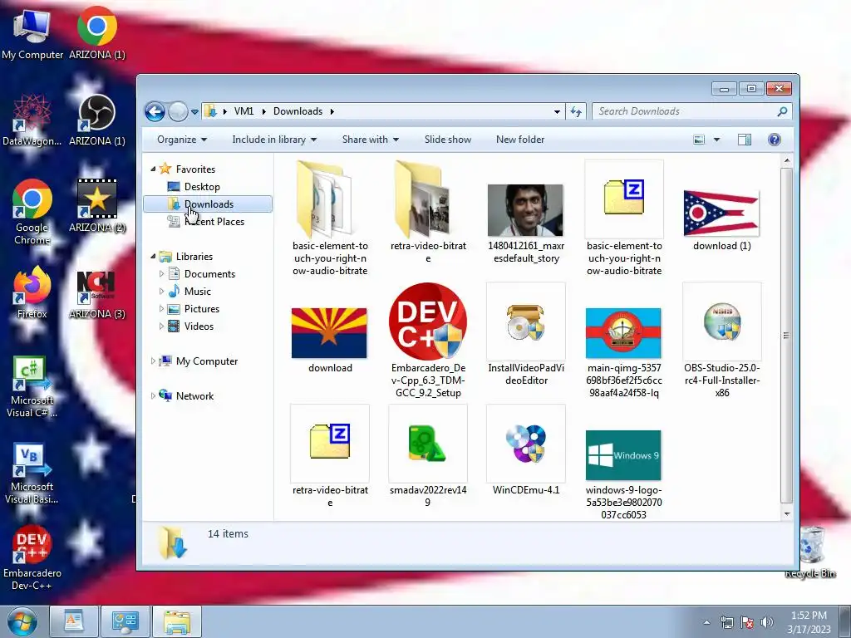Open recent pages dropdown arrow
This screenshot has width=851, height=638.
pos(194,112)
